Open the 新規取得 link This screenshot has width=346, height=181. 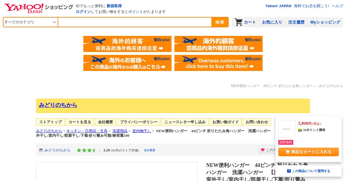click(114, 6)
